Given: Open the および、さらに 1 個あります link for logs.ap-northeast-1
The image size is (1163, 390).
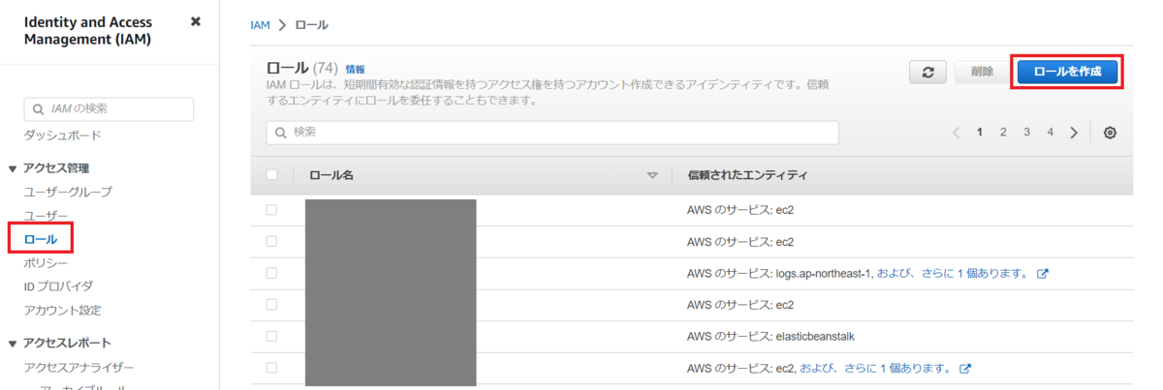Looking at the screenshot, I should [x=953, y=274].
